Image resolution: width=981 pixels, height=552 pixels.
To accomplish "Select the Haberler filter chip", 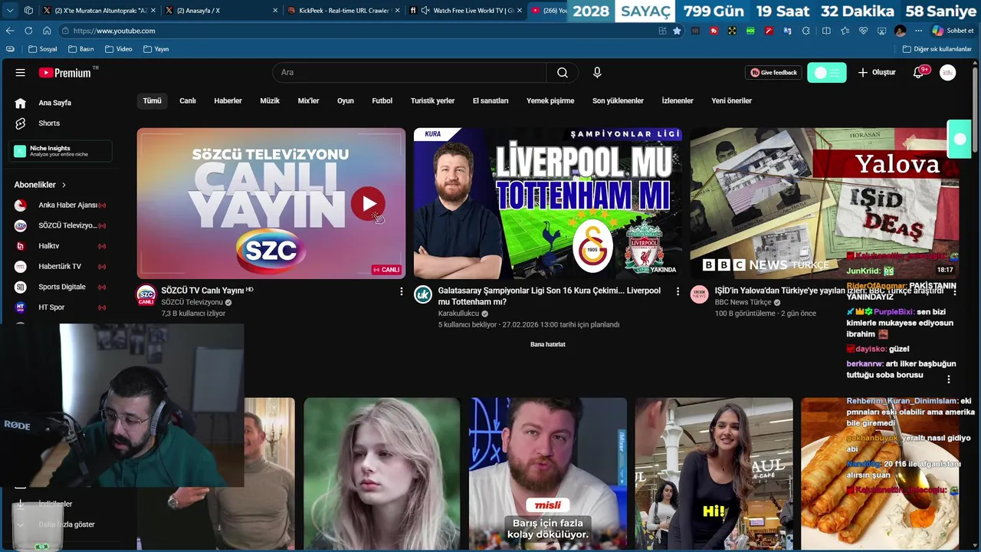I will click(228, 100).
